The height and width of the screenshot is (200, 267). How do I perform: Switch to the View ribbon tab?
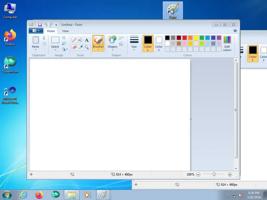pos(65,31)
